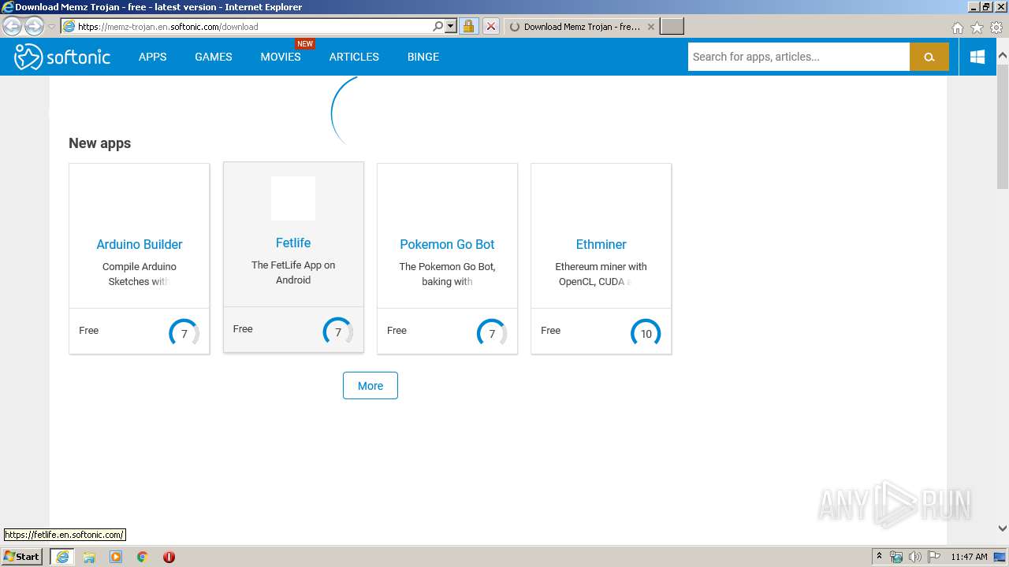Viewport: 1009px width, 567px height.
Task: Open the APPS menu
Action: coord(152,57)
